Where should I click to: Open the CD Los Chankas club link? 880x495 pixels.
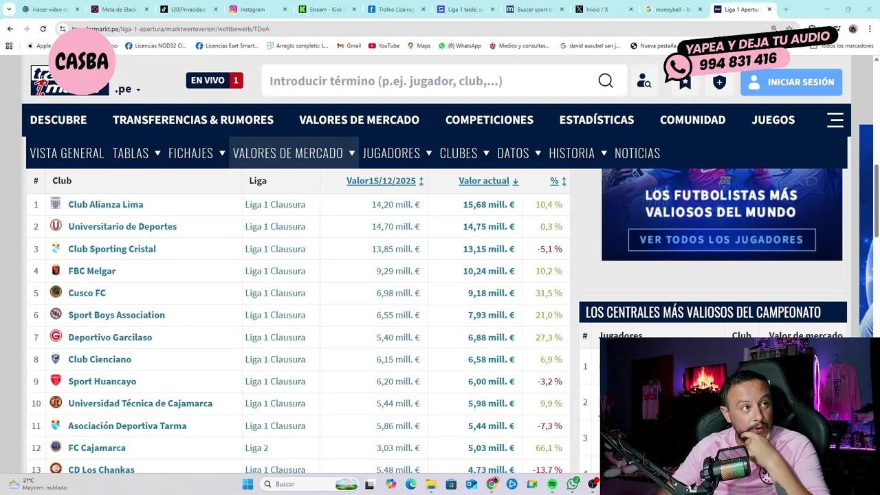coord(101,470)
